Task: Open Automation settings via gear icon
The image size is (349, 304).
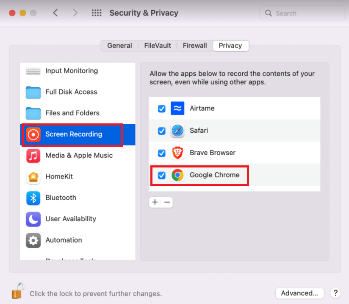Action: point(33,240)
